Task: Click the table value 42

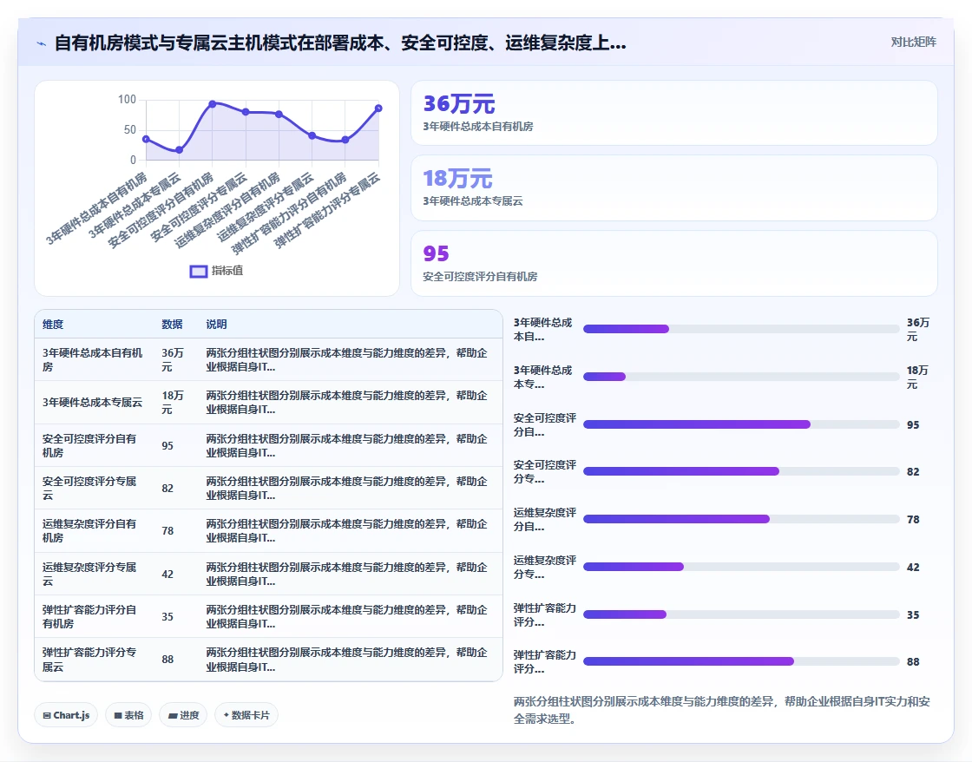Action: tap(167, 575)
